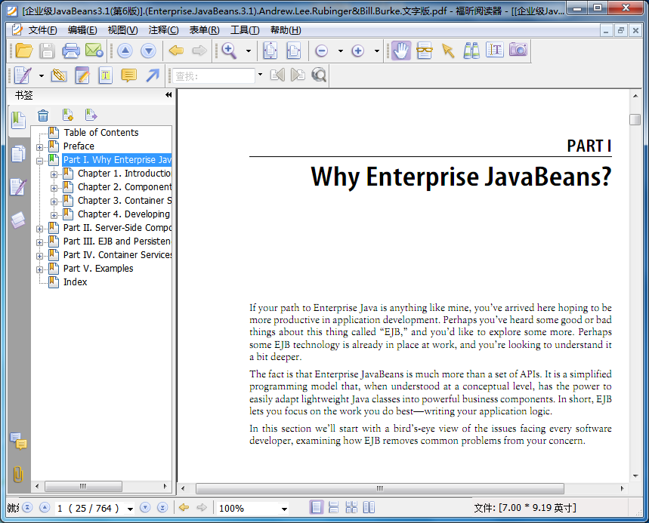Select the Hand tool in toolbar
Screen dimensions: 649x523
[400, 51]
